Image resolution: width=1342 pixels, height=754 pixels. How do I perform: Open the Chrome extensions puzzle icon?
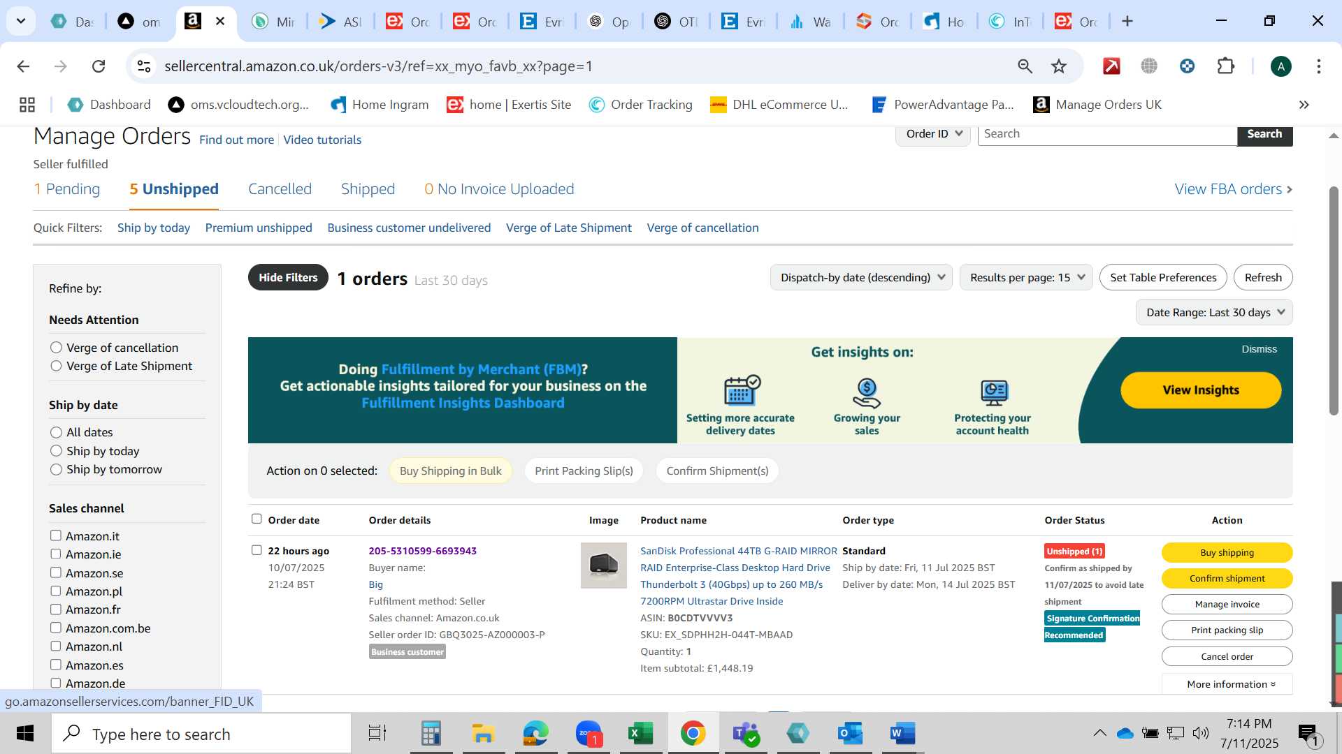click(x=1226, y=66)
